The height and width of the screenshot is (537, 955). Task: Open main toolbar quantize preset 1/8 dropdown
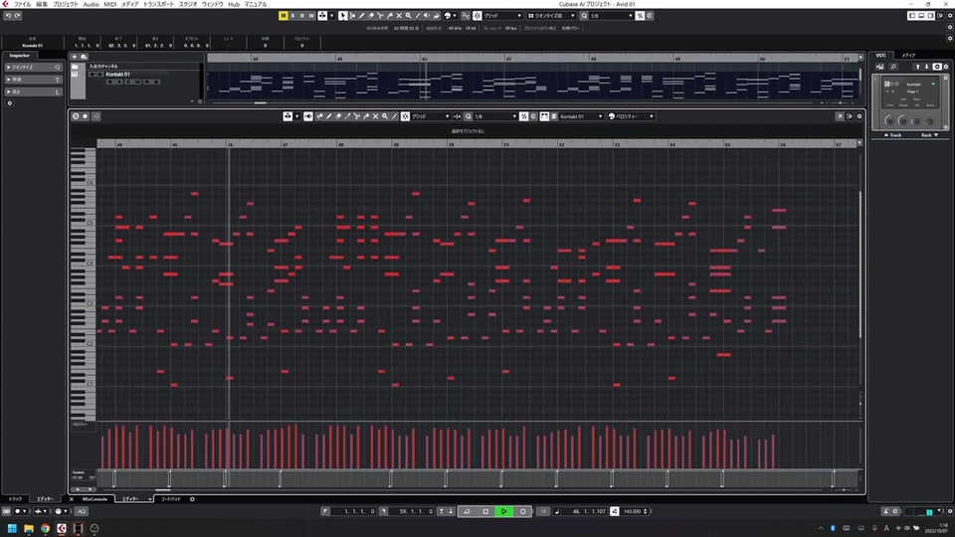[611, 15]
